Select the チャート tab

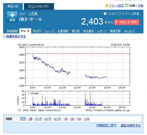point(25,31)
